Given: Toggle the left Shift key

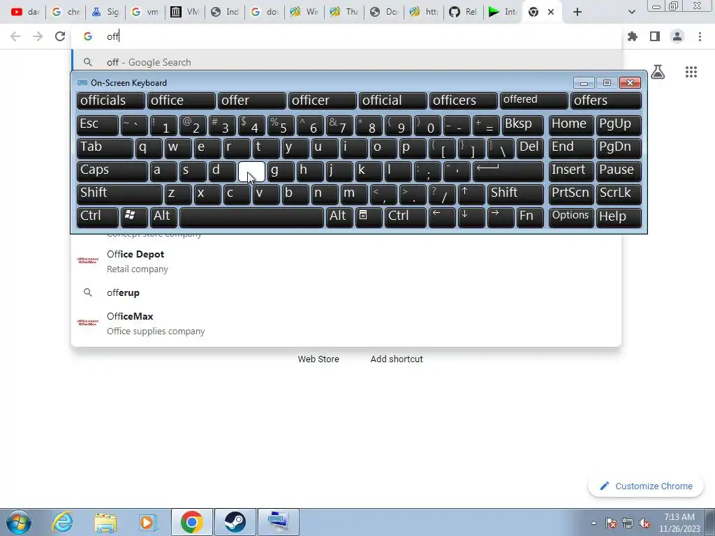Looking at the screenshot, I should point(119,195).
